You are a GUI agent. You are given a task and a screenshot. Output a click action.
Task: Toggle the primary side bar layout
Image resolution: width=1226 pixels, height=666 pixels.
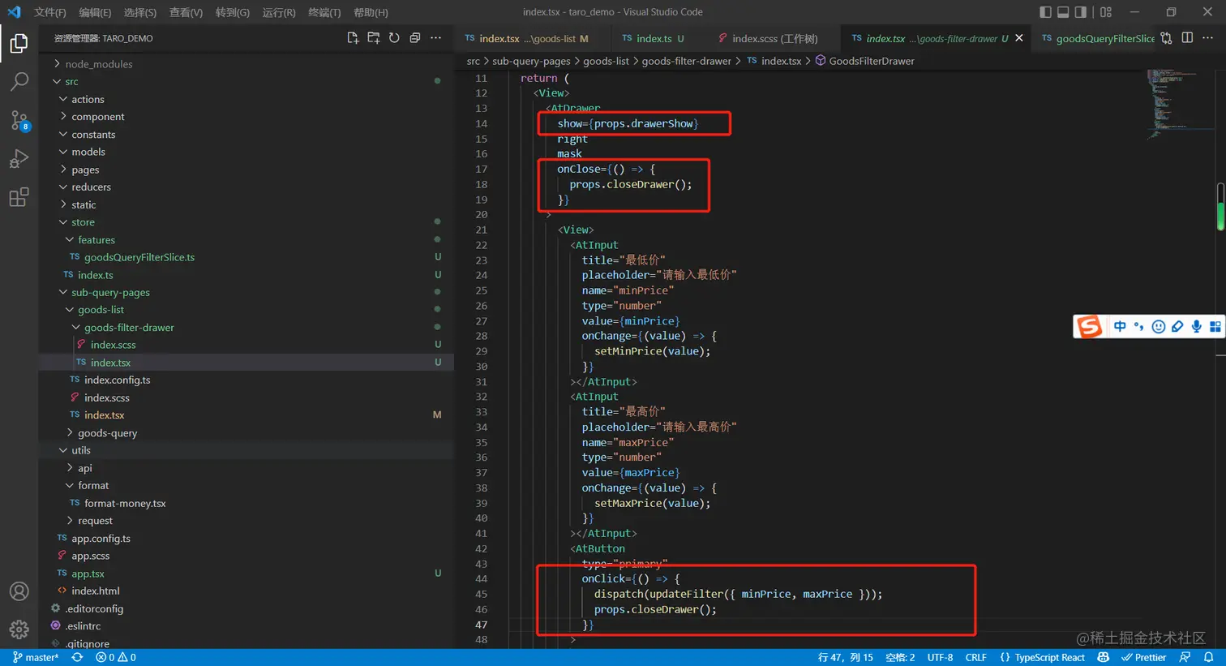coord(1045,12)
